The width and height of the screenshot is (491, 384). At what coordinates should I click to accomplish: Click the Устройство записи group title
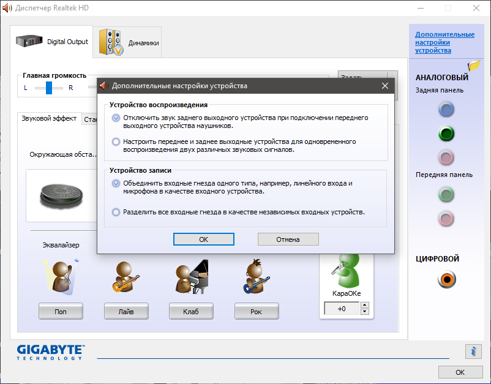[140, 170]
